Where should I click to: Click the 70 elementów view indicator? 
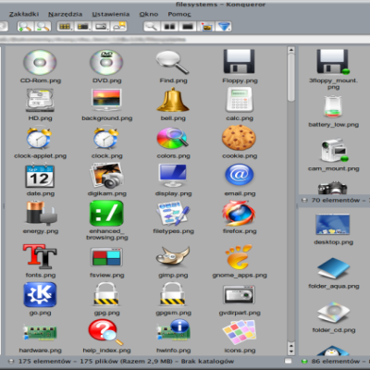(x=304, y=200)
